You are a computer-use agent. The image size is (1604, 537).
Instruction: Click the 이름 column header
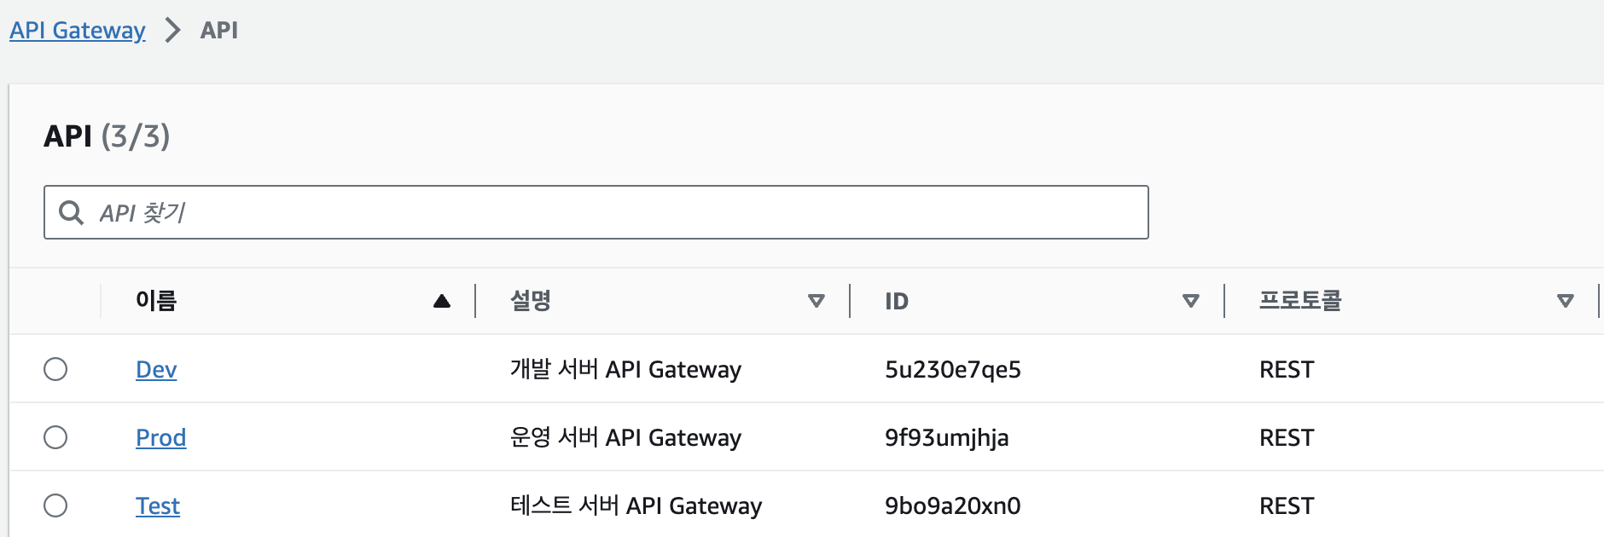tap(156, 301)
